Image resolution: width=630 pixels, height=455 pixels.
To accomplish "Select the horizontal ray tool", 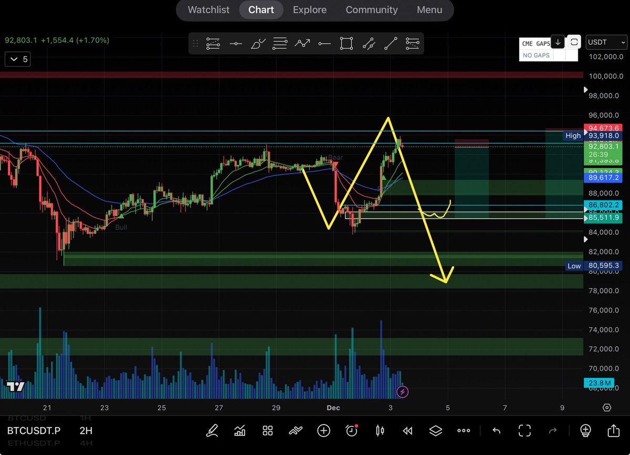I will (324, 43).
